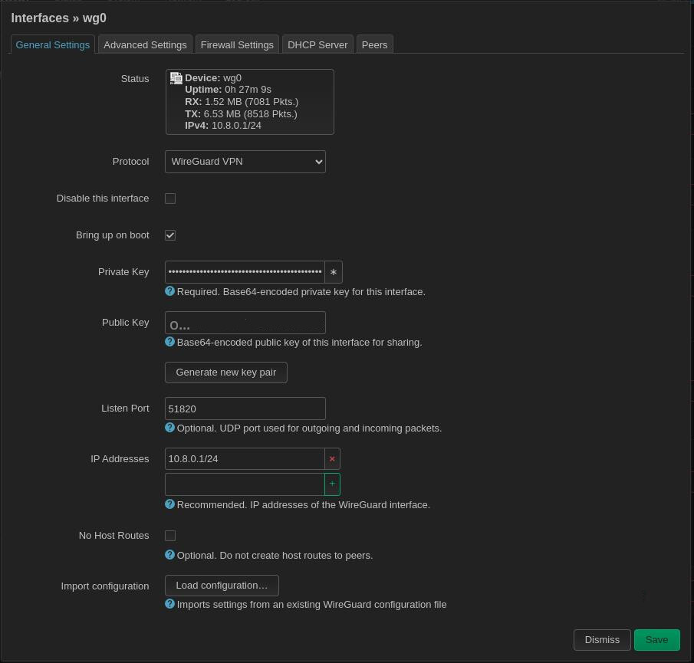Click Load configuration button
This screenshot has width=694, height=663.
click(x=222, y=586)
